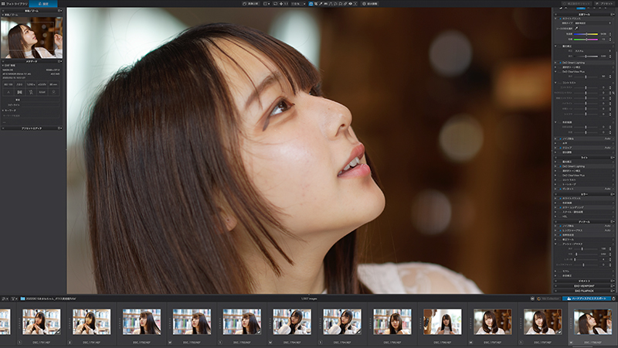Toggle White Balance on in Essential Tools palette
This screenshot has height=348, width=618.
[x=560, y=19]
